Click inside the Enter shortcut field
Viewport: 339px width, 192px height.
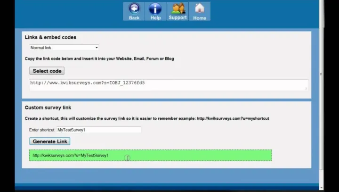98,130
